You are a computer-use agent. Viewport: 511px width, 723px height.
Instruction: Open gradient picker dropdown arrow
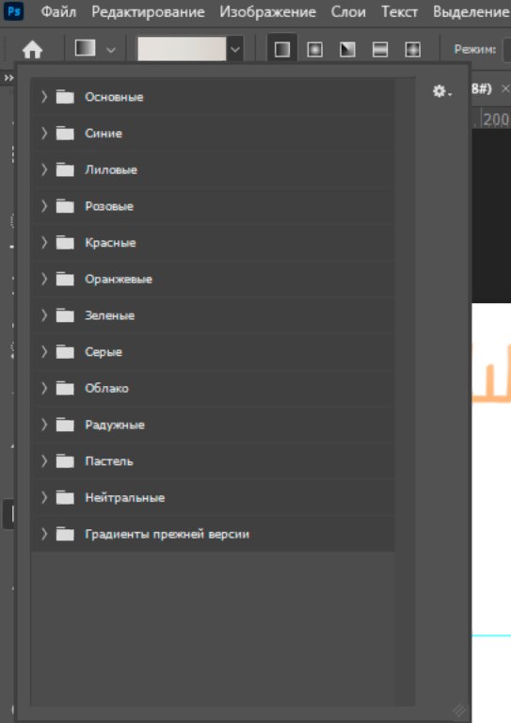click(235, 49)
